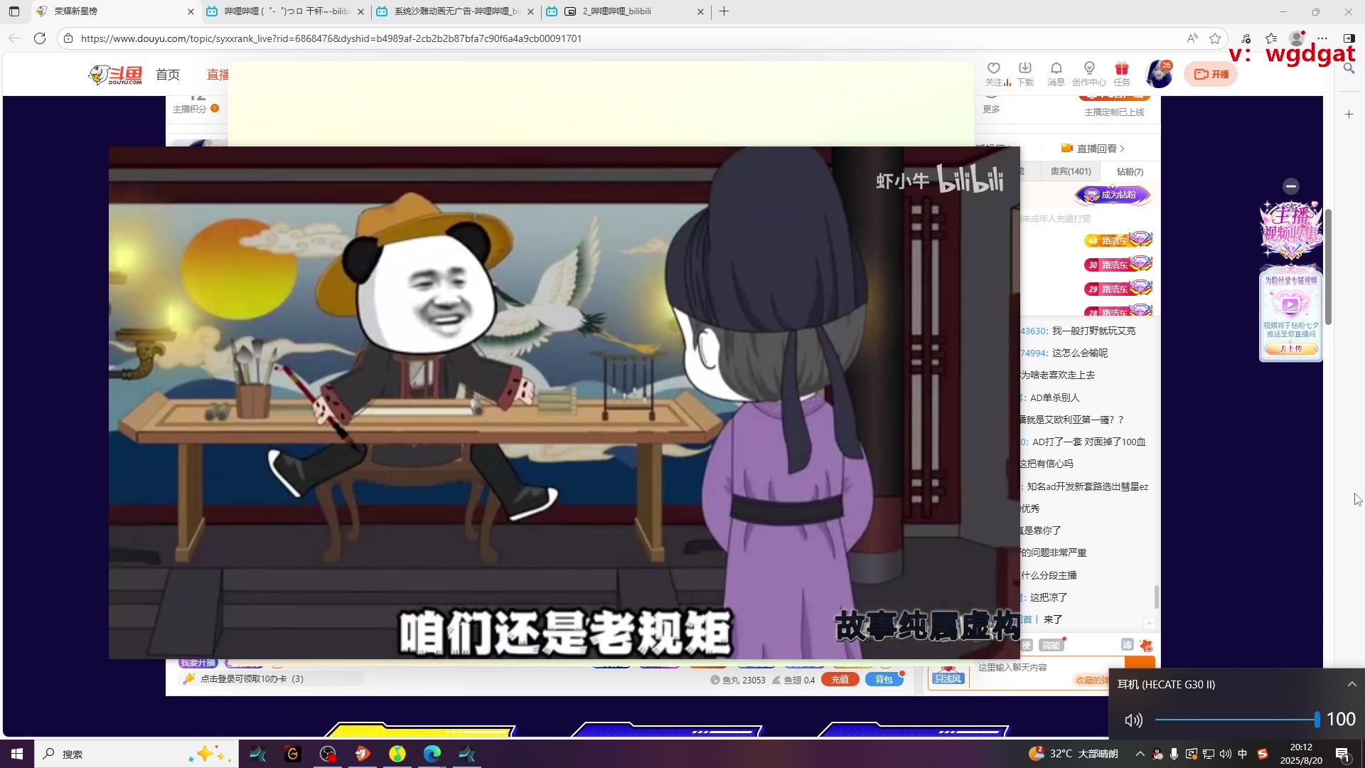Open browser favorites list icon
Image resolution: width=1365 pixels, height=768 pixels.
click(x=1271, y=38)
